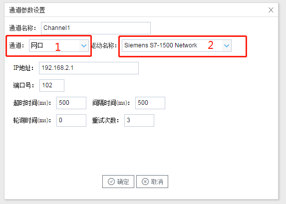The width and height of the screenshot is (286, 204).
Task: Confirm settings with the 确定 button
Action: tap(118, 182)
